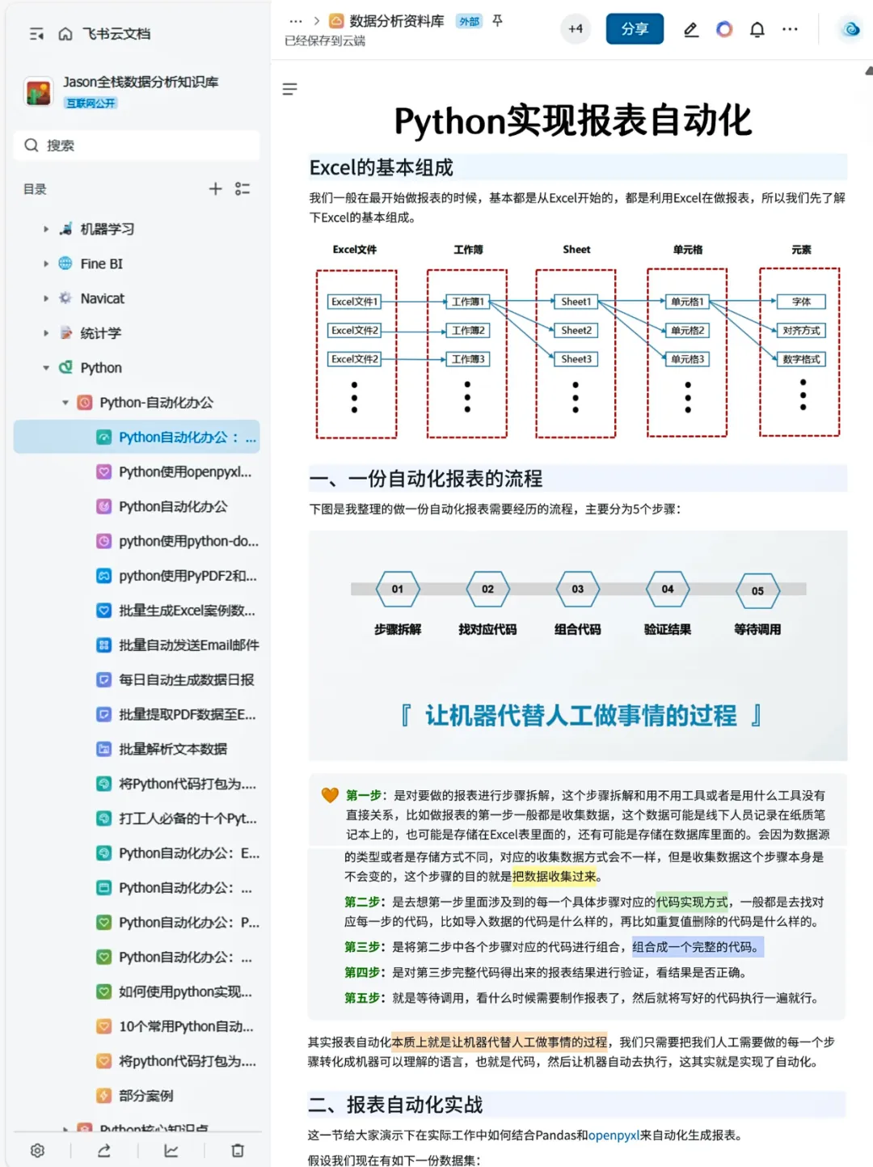Click the share arrow icon at sidebar bottom
The width and height of the screenshot is (873, 1167).
(104, 1150)
